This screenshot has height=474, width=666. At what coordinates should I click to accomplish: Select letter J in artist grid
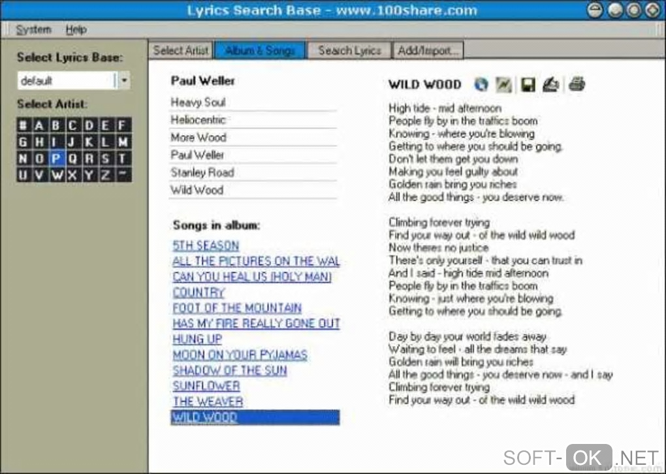tap(72, 142)
